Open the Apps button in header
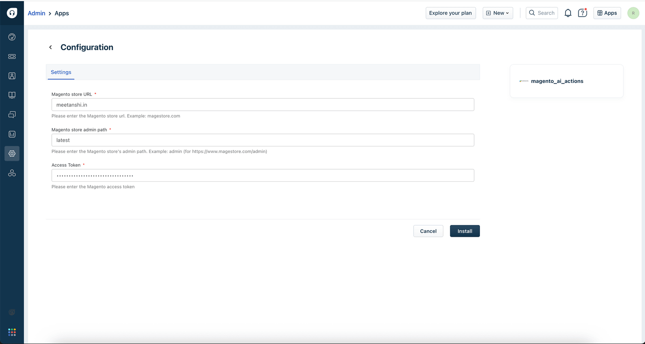Image resolution: width=645 pixels, height=344 pixels. (x=607, y=13)
